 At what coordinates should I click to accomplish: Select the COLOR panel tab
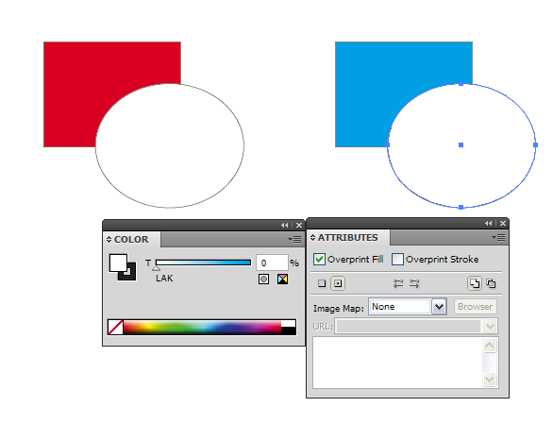pyautogui.click(x=131, y=239)
